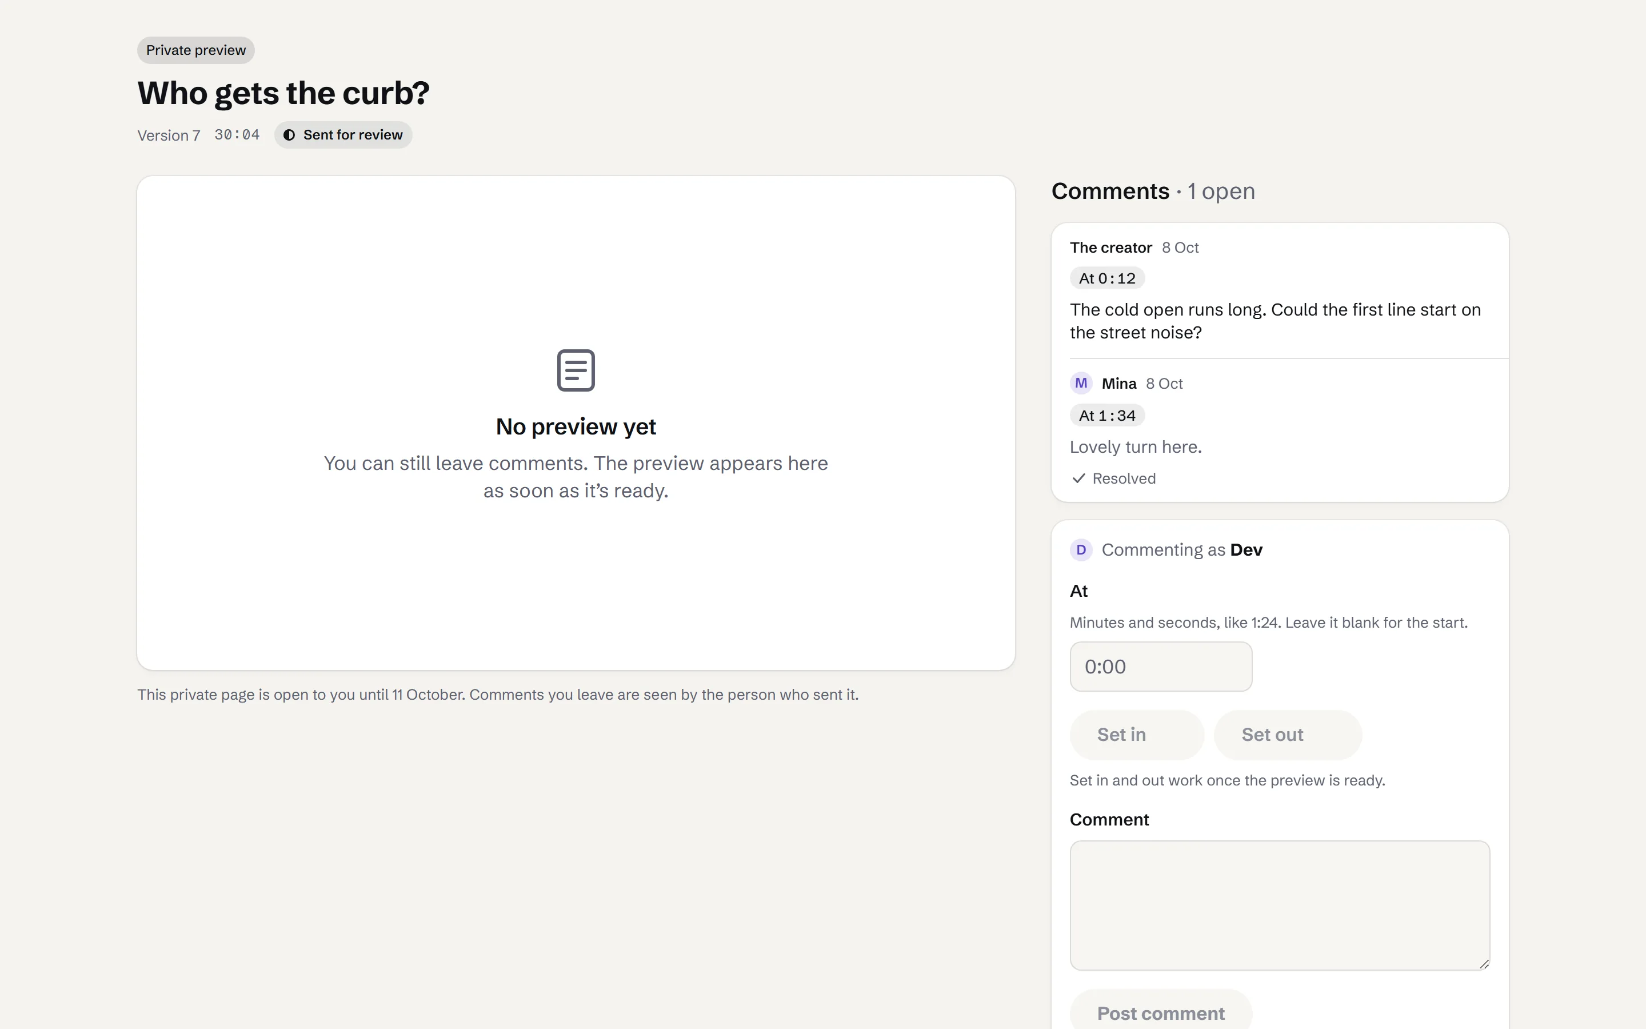Click the 8 Oct date next to The creator
The height and width of the screenshot is (1029, 1646).
click(x=1180, y=248)
